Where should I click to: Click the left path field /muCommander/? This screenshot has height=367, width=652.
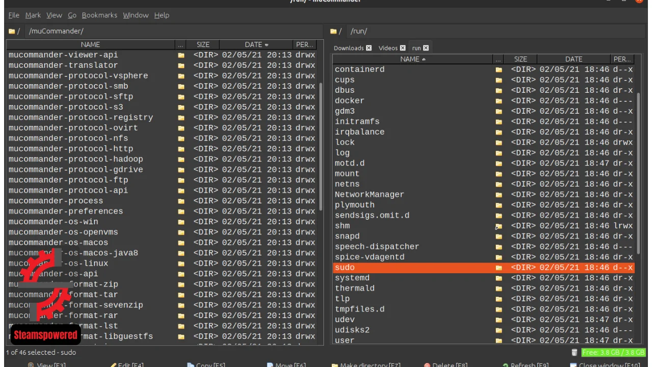tap(173, 31)
